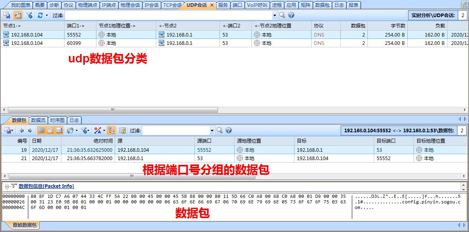Select the 数据流 tab button
Image resolution: width=469 pixels, height=232 pixels.
click(x=38, y=120)
